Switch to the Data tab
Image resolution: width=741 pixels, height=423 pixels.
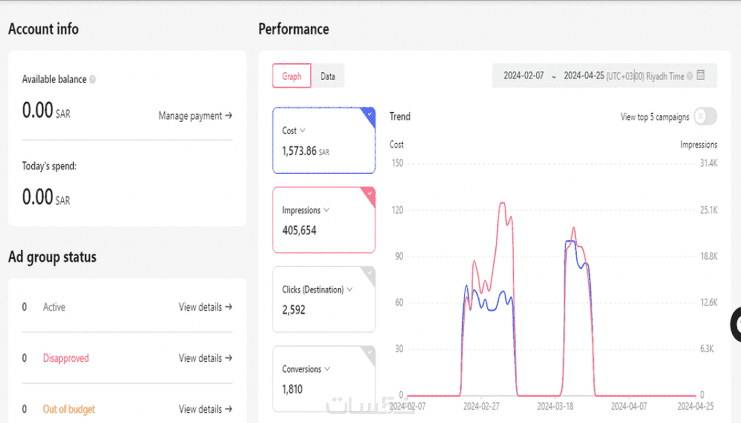(328, 76)
